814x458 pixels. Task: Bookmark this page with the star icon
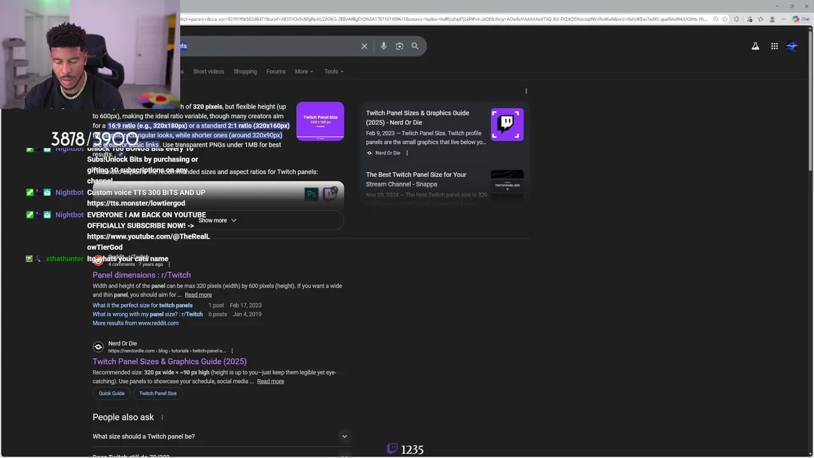pyautogui.click(x=726, y=19)
